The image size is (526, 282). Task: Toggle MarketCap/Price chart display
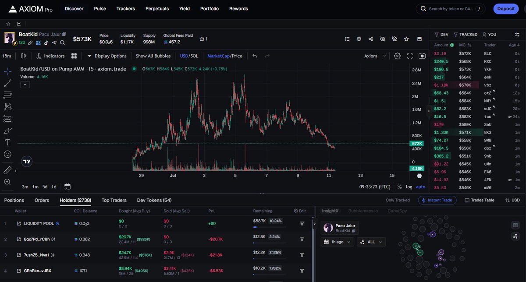click(x=225, y=56)
